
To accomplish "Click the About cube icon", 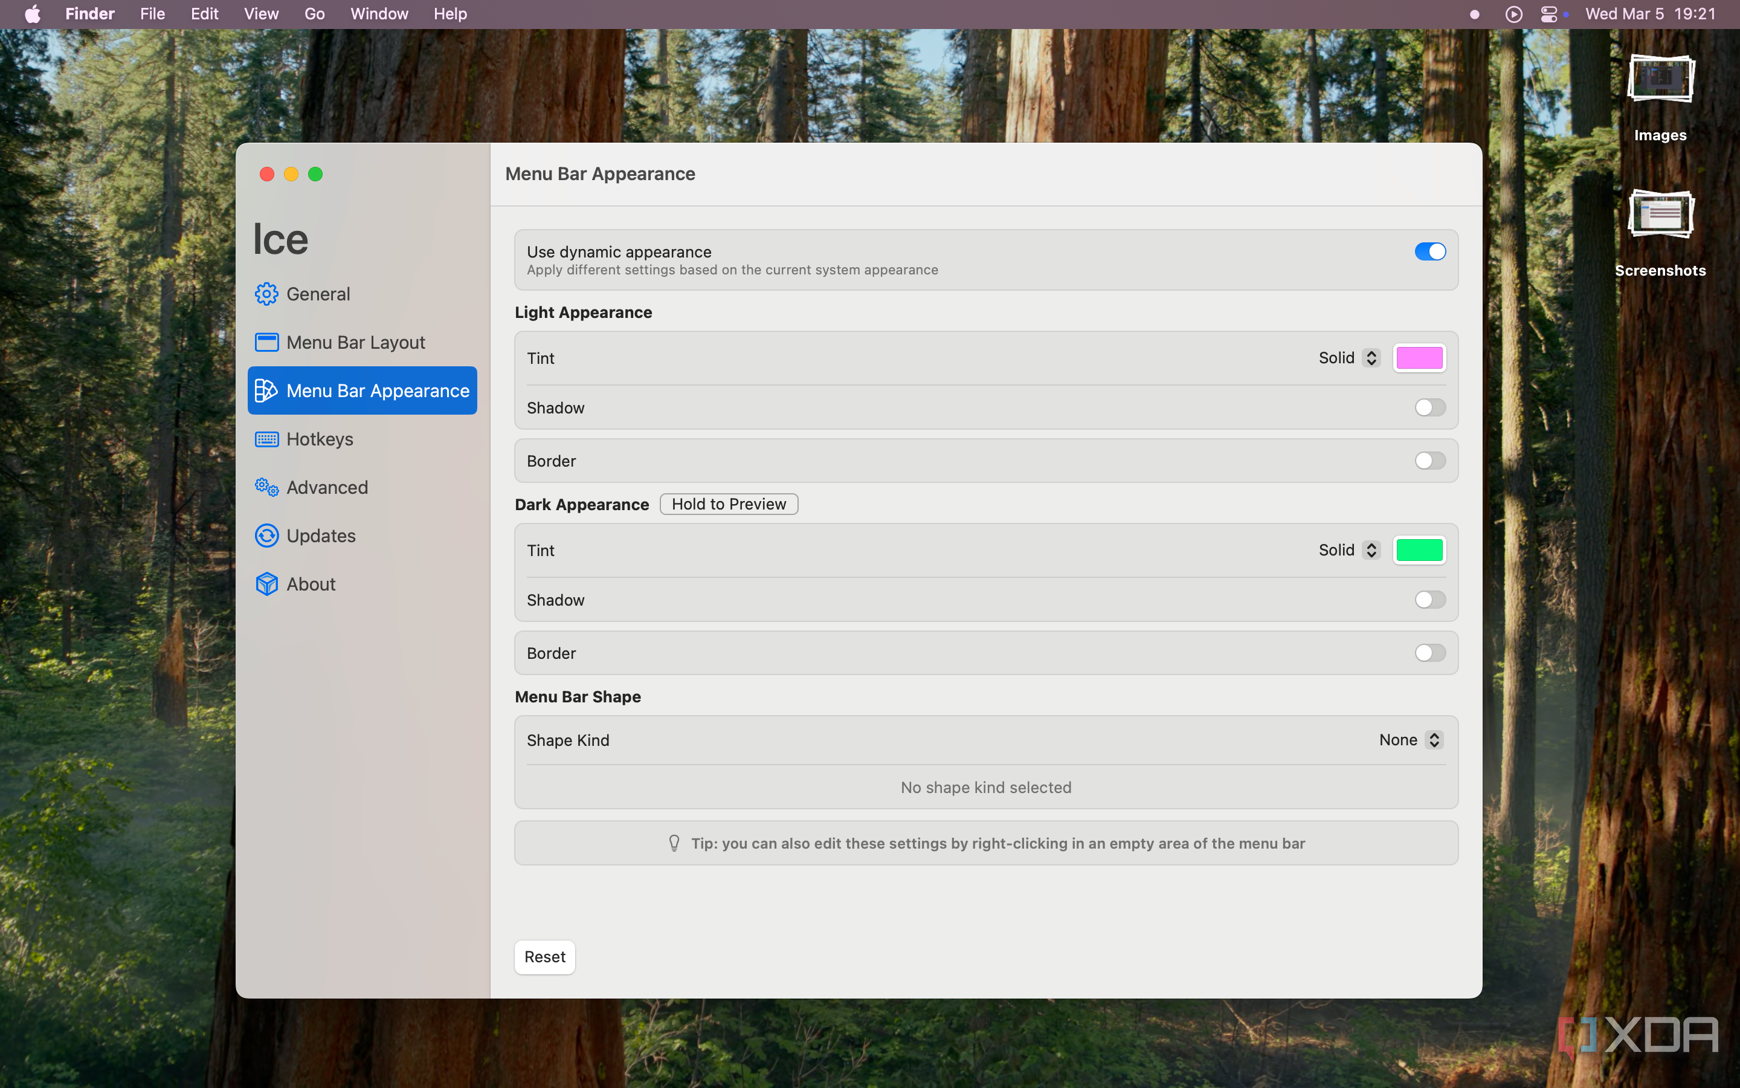I will click(x=266, y=583).
